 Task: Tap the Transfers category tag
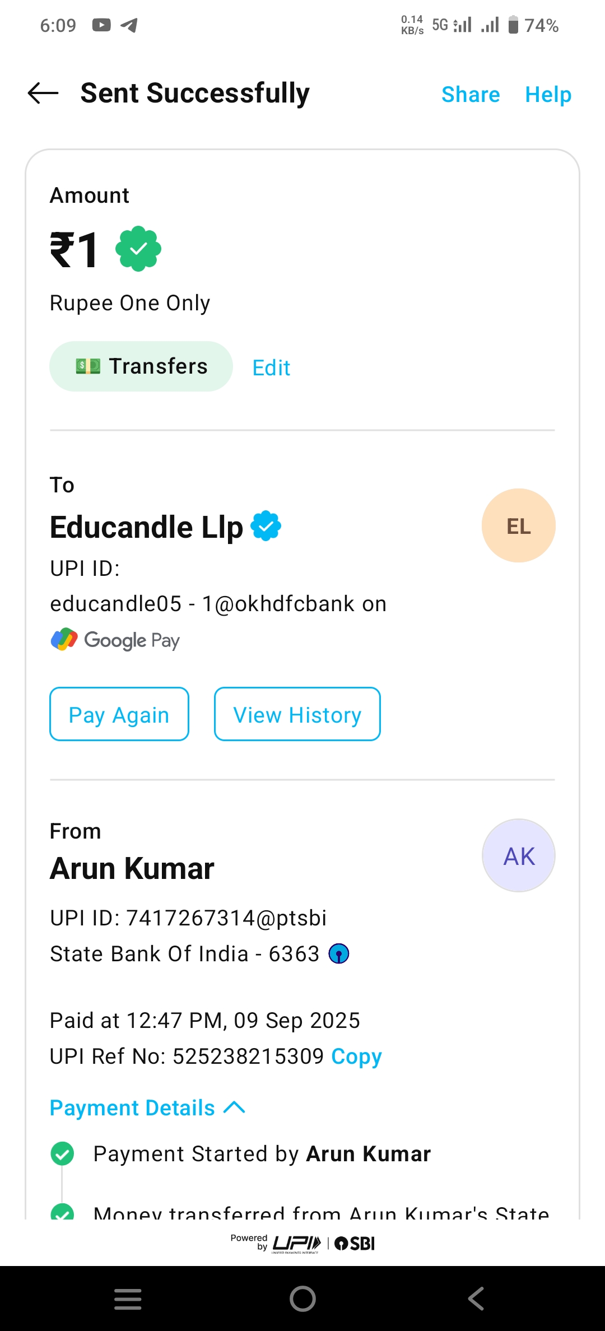(x=141, y=366)
